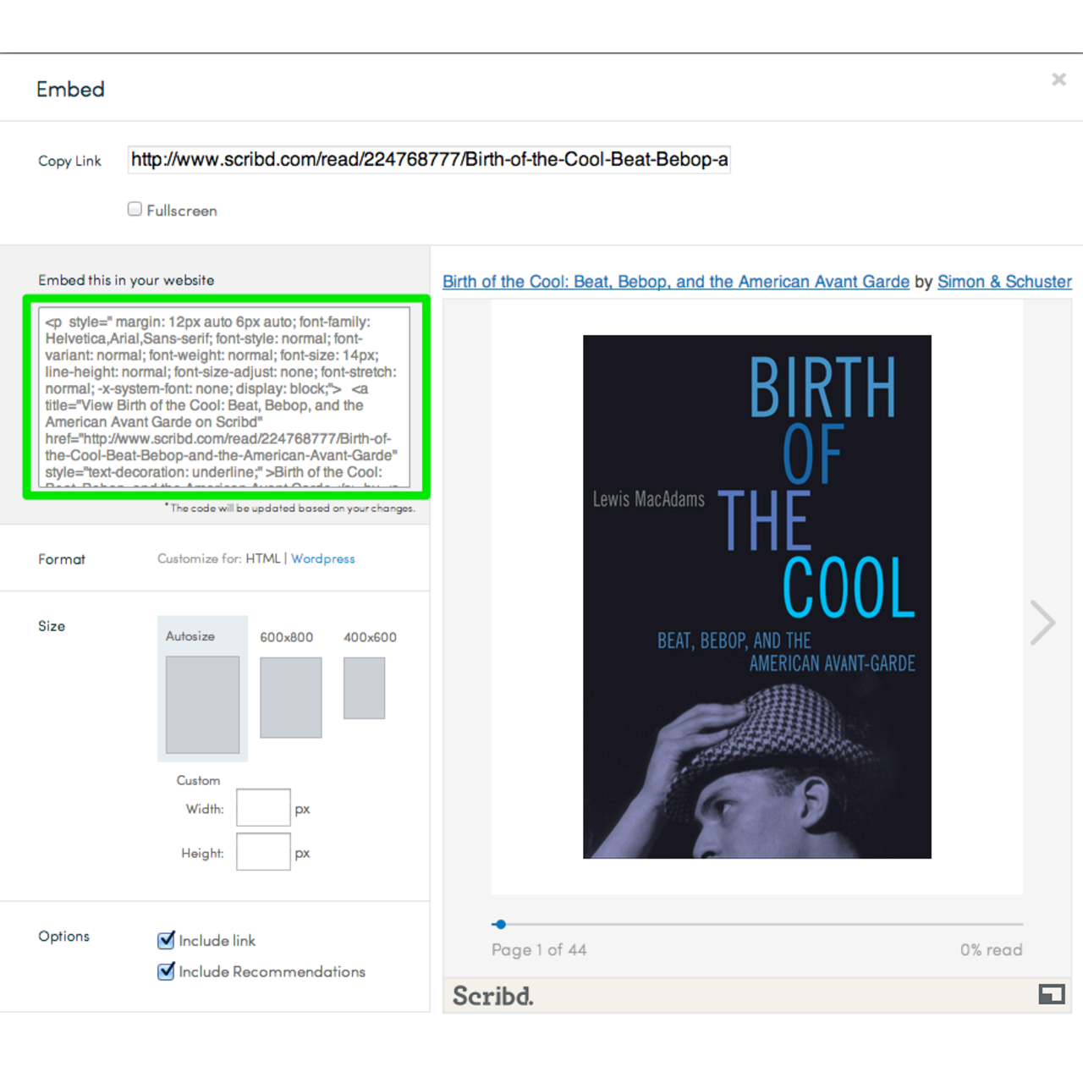Enable the Fullscreen checkbox
Screen dimensions: 1083x1083
[135, 208]
